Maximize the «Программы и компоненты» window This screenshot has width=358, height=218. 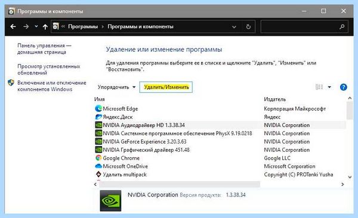(323, 11)
